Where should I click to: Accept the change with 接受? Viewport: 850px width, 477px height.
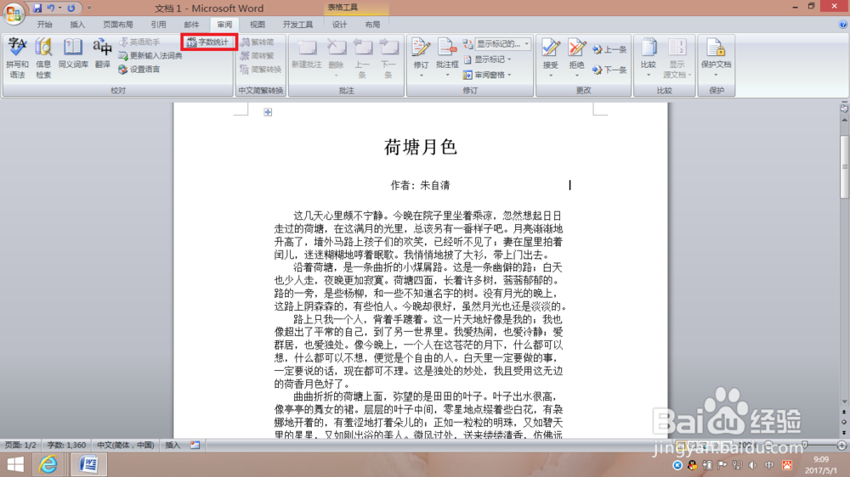pyautogui.click(x=550, y=53)
